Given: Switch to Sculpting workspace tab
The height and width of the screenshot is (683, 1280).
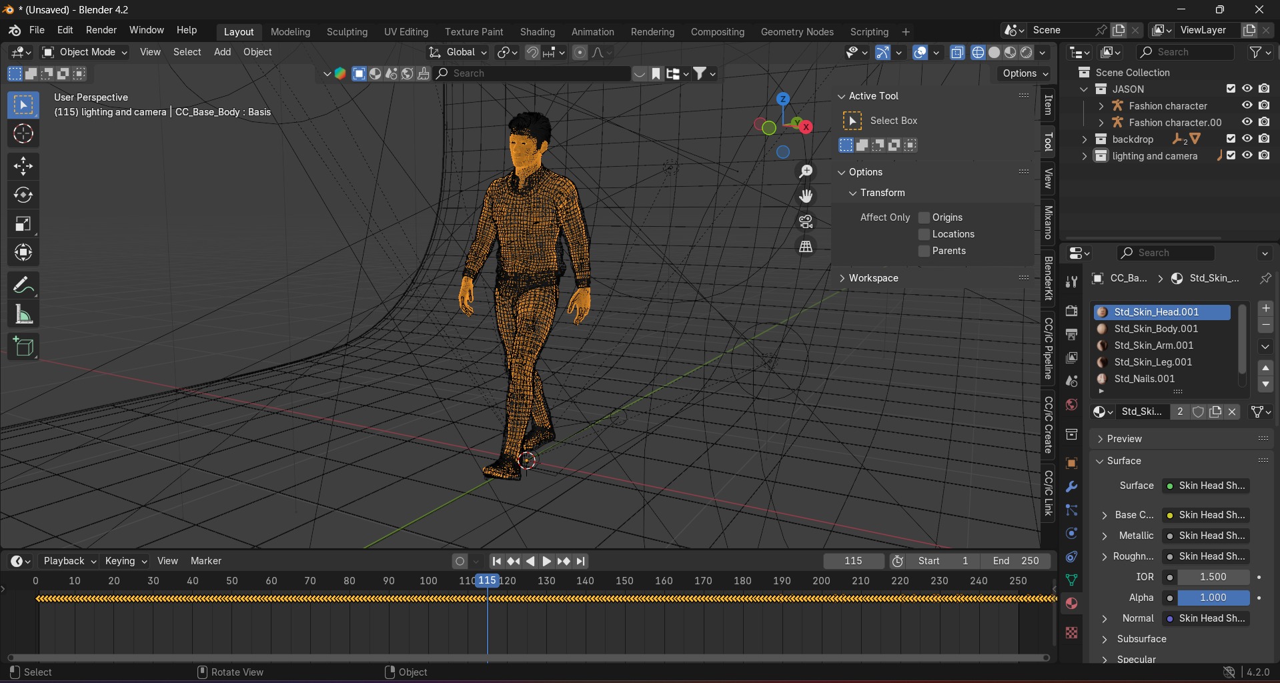Looking at the screenshot, I should click(347, 32).
